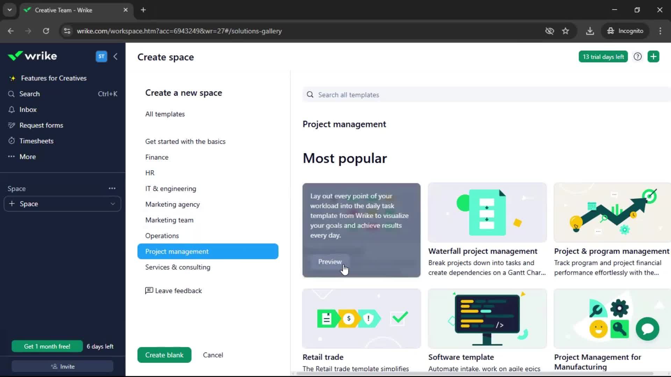Expand the Space dropdown in sidebar
Viewport: 671px width, 377px height.
(113, 204)
